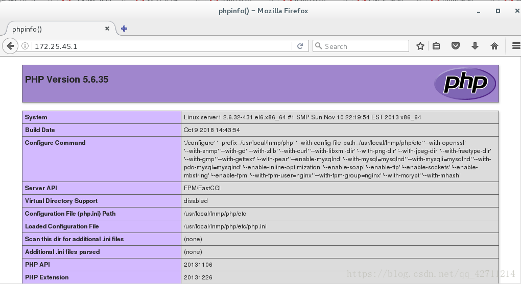Image resolution: width=521 pixels, height=284 pixels.
Task: Click the Build Date label
Action: pos(40,130)
